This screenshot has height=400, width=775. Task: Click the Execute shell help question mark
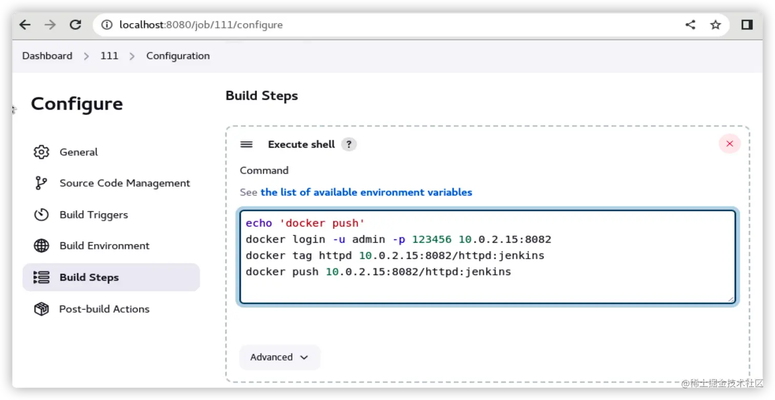click(x=349, y=144)
